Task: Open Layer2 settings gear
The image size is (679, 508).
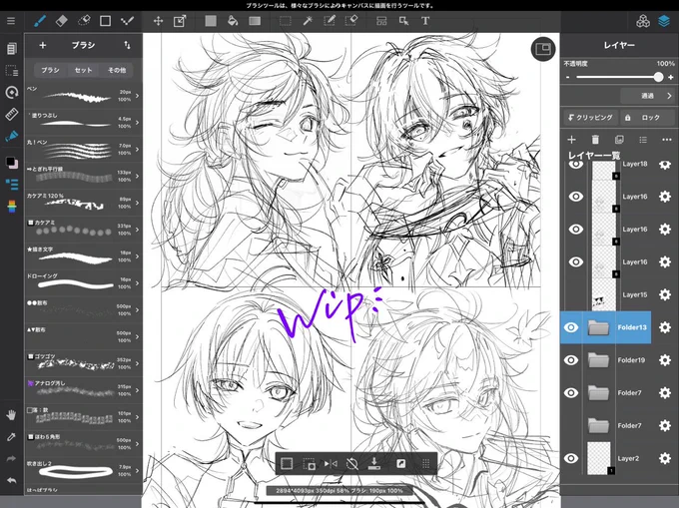Action: coord(665,458)
